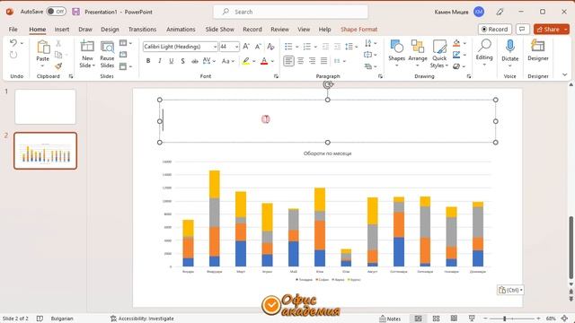Click the Review tab
The image size is (575, 323).
click(279, 30)
